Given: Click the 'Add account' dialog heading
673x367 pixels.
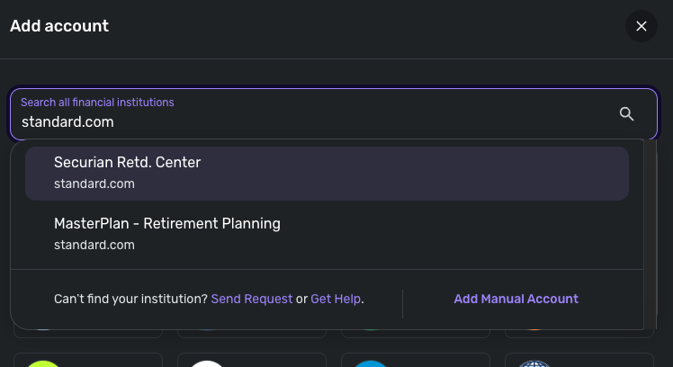Looking at the screenshot, I should [x=59, y=26].
